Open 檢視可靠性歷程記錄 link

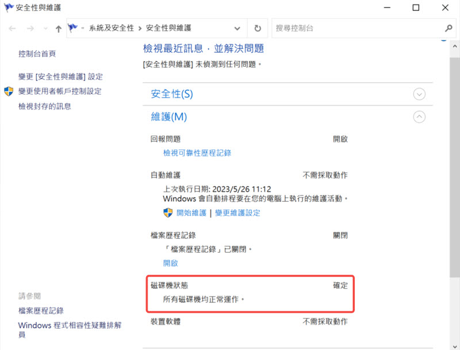197,153
